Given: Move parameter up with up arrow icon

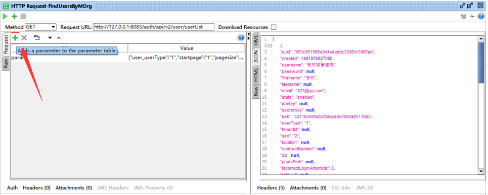Looking at the screenshot, I should (x=59, y=38).
